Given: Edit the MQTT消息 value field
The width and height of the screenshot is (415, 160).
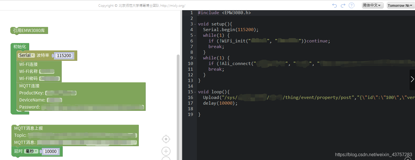Looking at the screenshot, I should click(87, 142).
